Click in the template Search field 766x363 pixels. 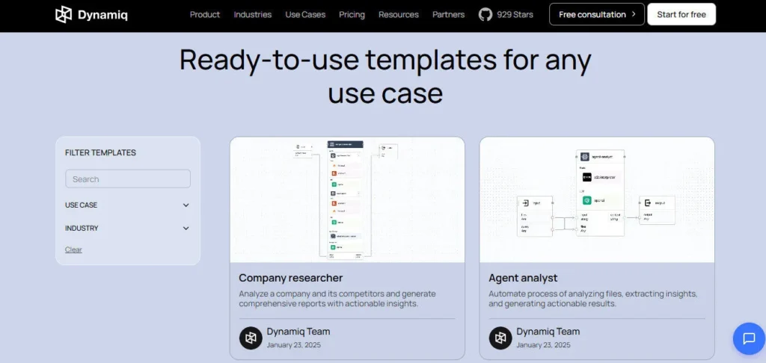click(128, 179)
